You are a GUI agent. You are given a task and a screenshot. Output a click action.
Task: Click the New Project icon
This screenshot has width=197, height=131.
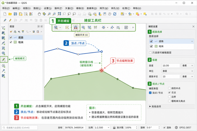point(5,14)
